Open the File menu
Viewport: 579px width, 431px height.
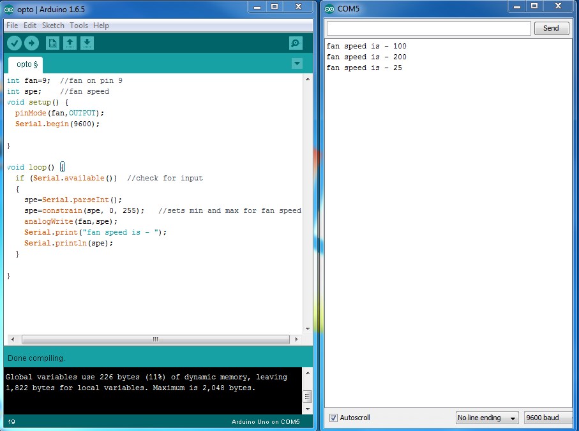[x=12, y=26]
